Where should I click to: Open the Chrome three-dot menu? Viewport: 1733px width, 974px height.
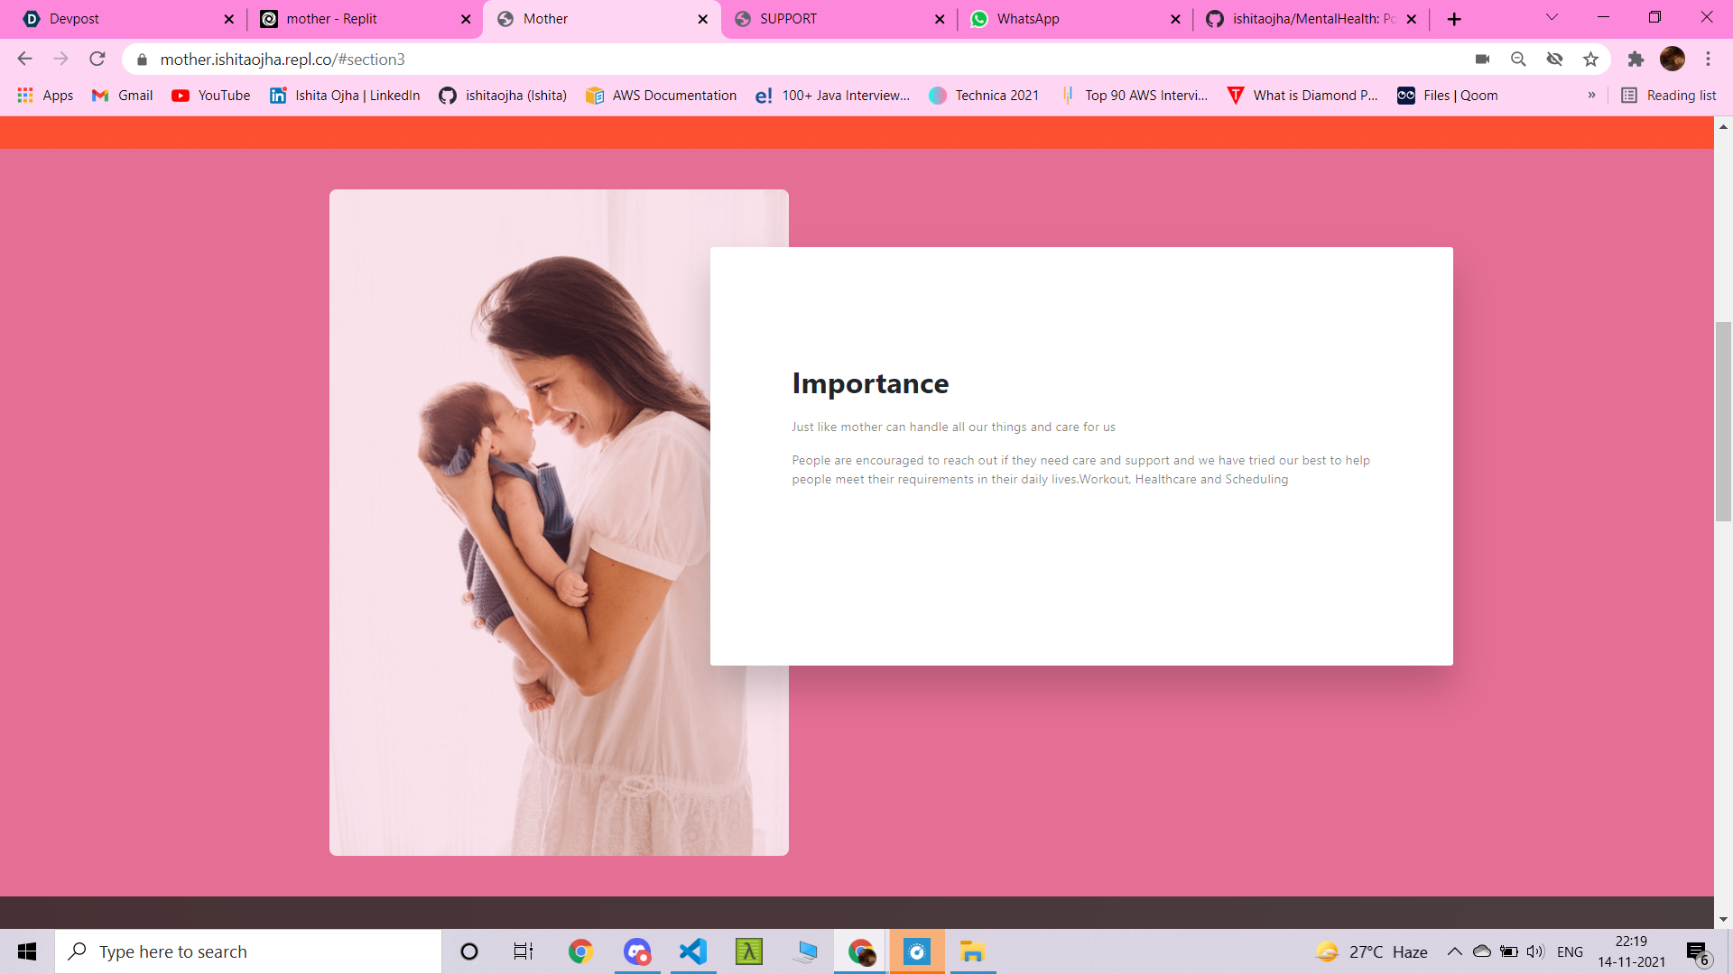pyautogui.click(x=1708, y=60)
